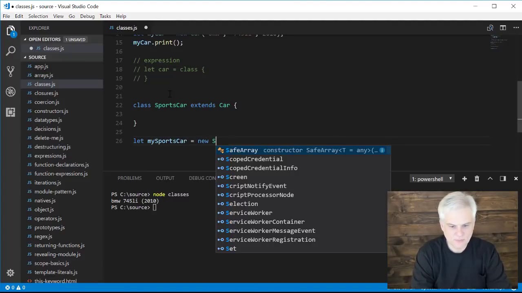Select the powershell terminal dropdown
522x293 pixels.
click(432, 179)
